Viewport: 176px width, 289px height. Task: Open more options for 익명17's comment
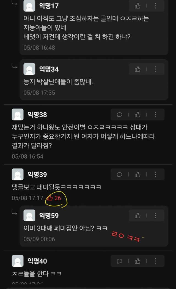pyautogui.click(x=156, y=6)
